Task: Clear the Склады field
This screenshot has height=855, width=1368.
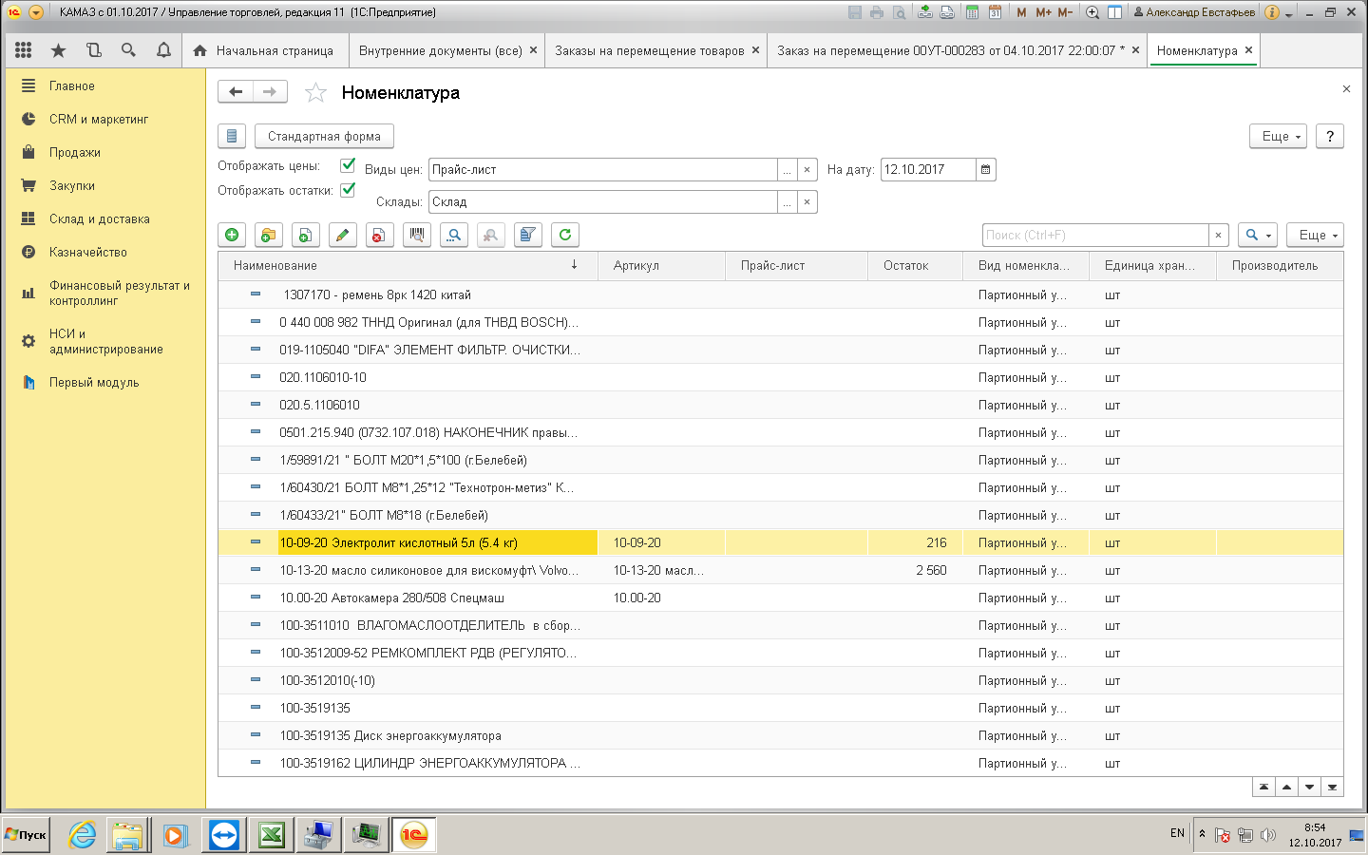Action: (x=807, y=202)
